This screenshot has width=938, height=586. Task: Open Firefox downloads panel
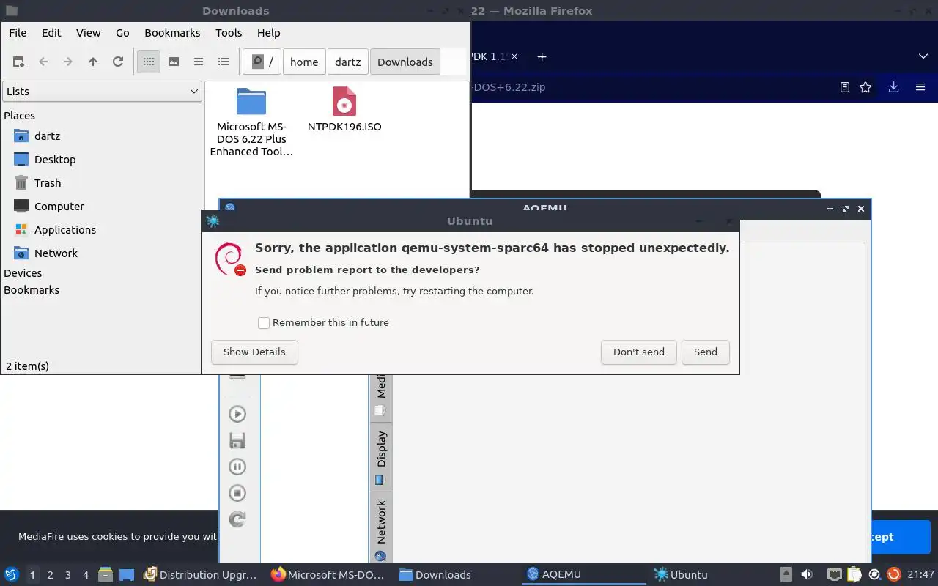point(893,87)
